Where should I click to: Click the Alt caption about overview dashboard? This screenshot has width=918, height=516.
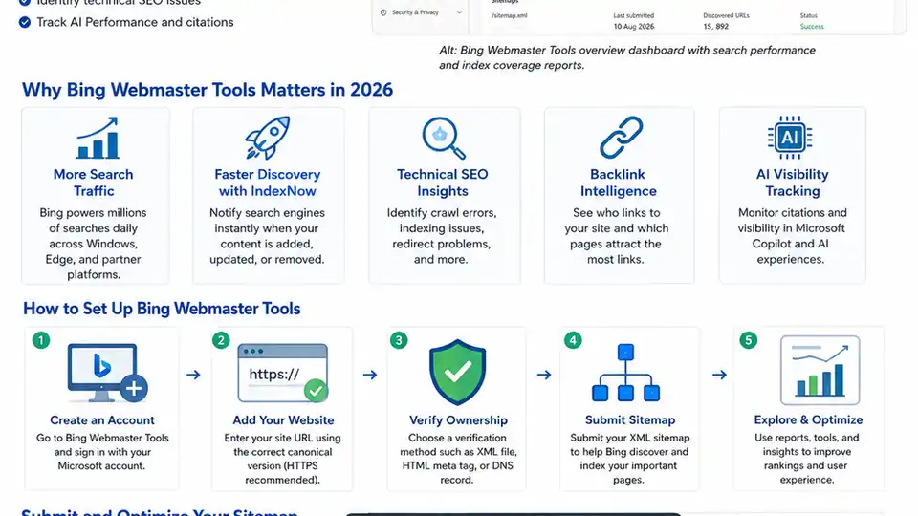pos(627,57)
